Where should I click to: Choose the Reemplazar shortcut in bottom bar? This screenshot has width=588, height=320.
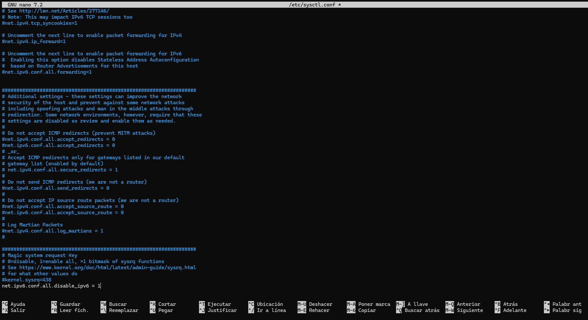pyautogui.click(x=119, y=310)
